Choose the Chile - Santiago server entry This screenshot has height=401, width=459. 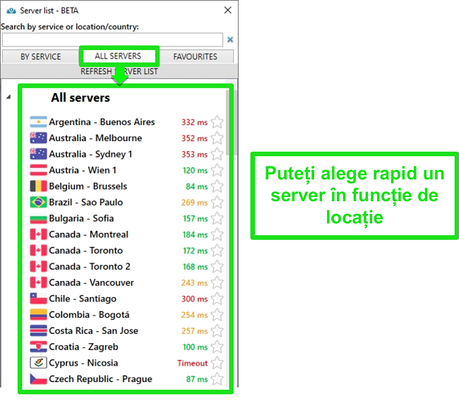pos(83,299)
